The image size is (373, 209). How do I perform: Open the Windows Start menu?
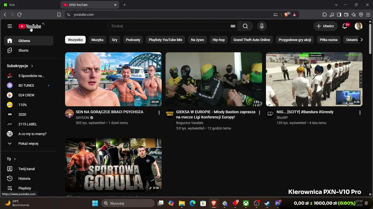point(95,203)
